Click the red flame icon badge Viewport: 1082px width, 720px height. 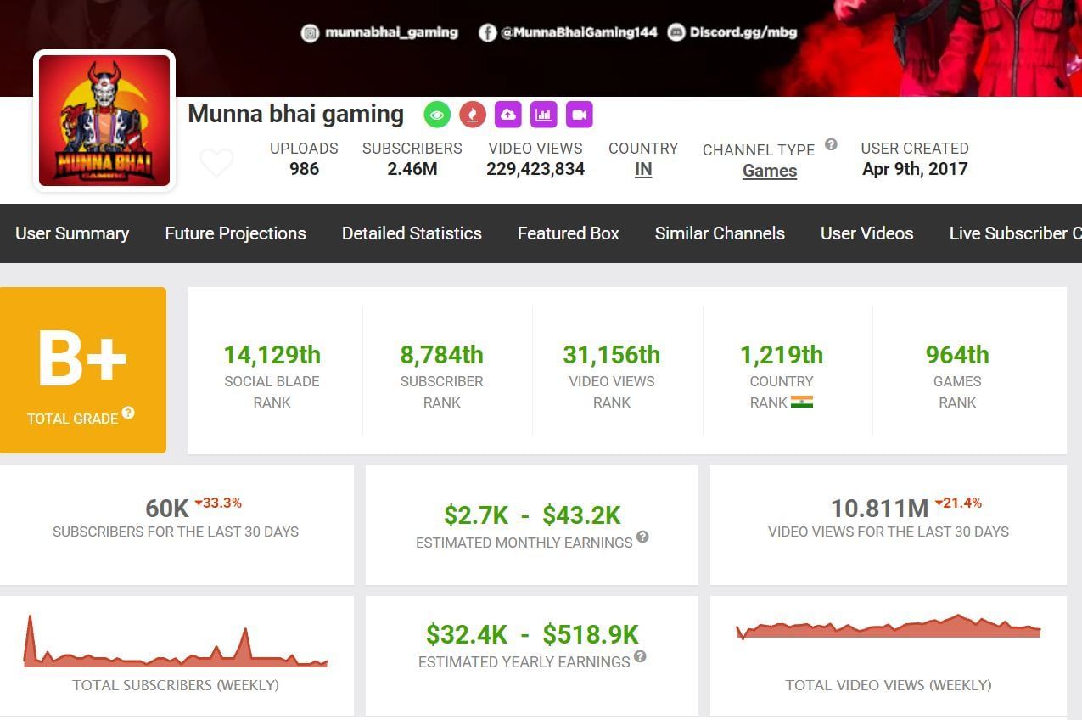[x=472, y=114]
